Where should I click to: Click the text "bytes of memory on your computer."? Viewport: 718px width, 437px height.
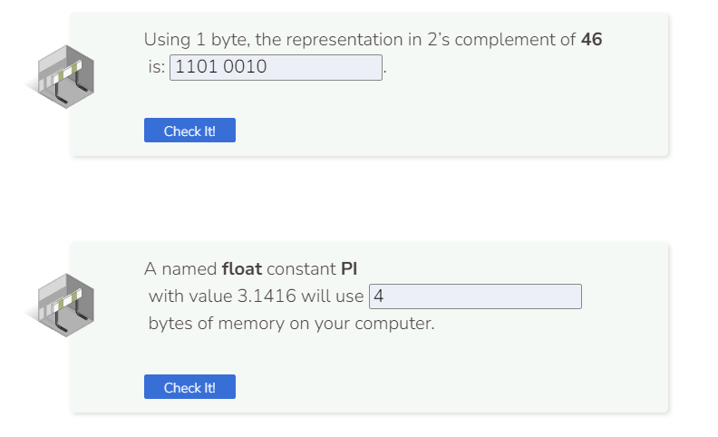point(291,324)
